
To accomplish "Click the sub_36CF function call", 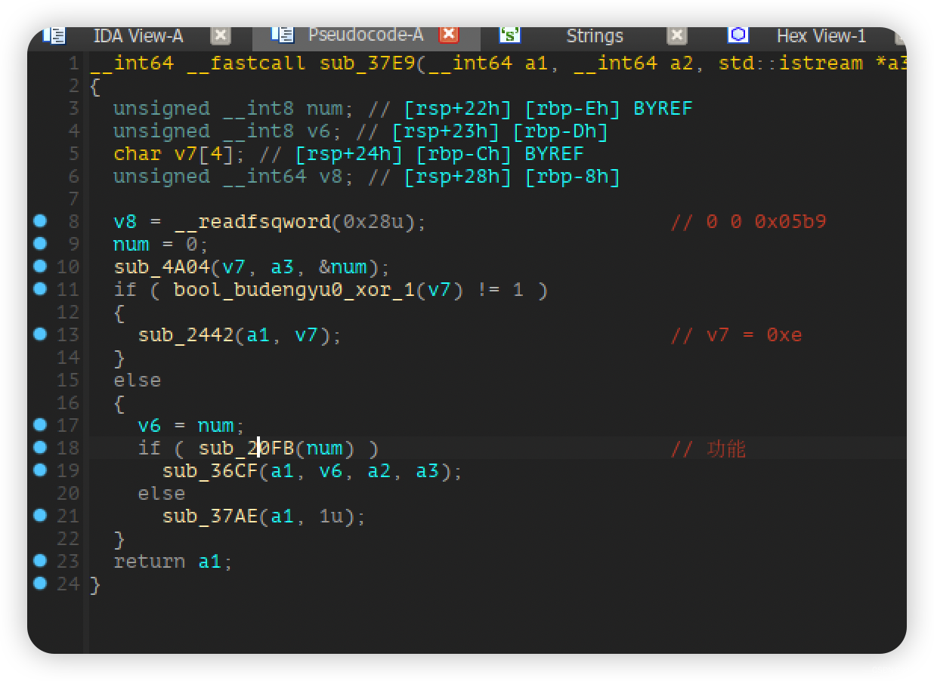I will [210, 470].
